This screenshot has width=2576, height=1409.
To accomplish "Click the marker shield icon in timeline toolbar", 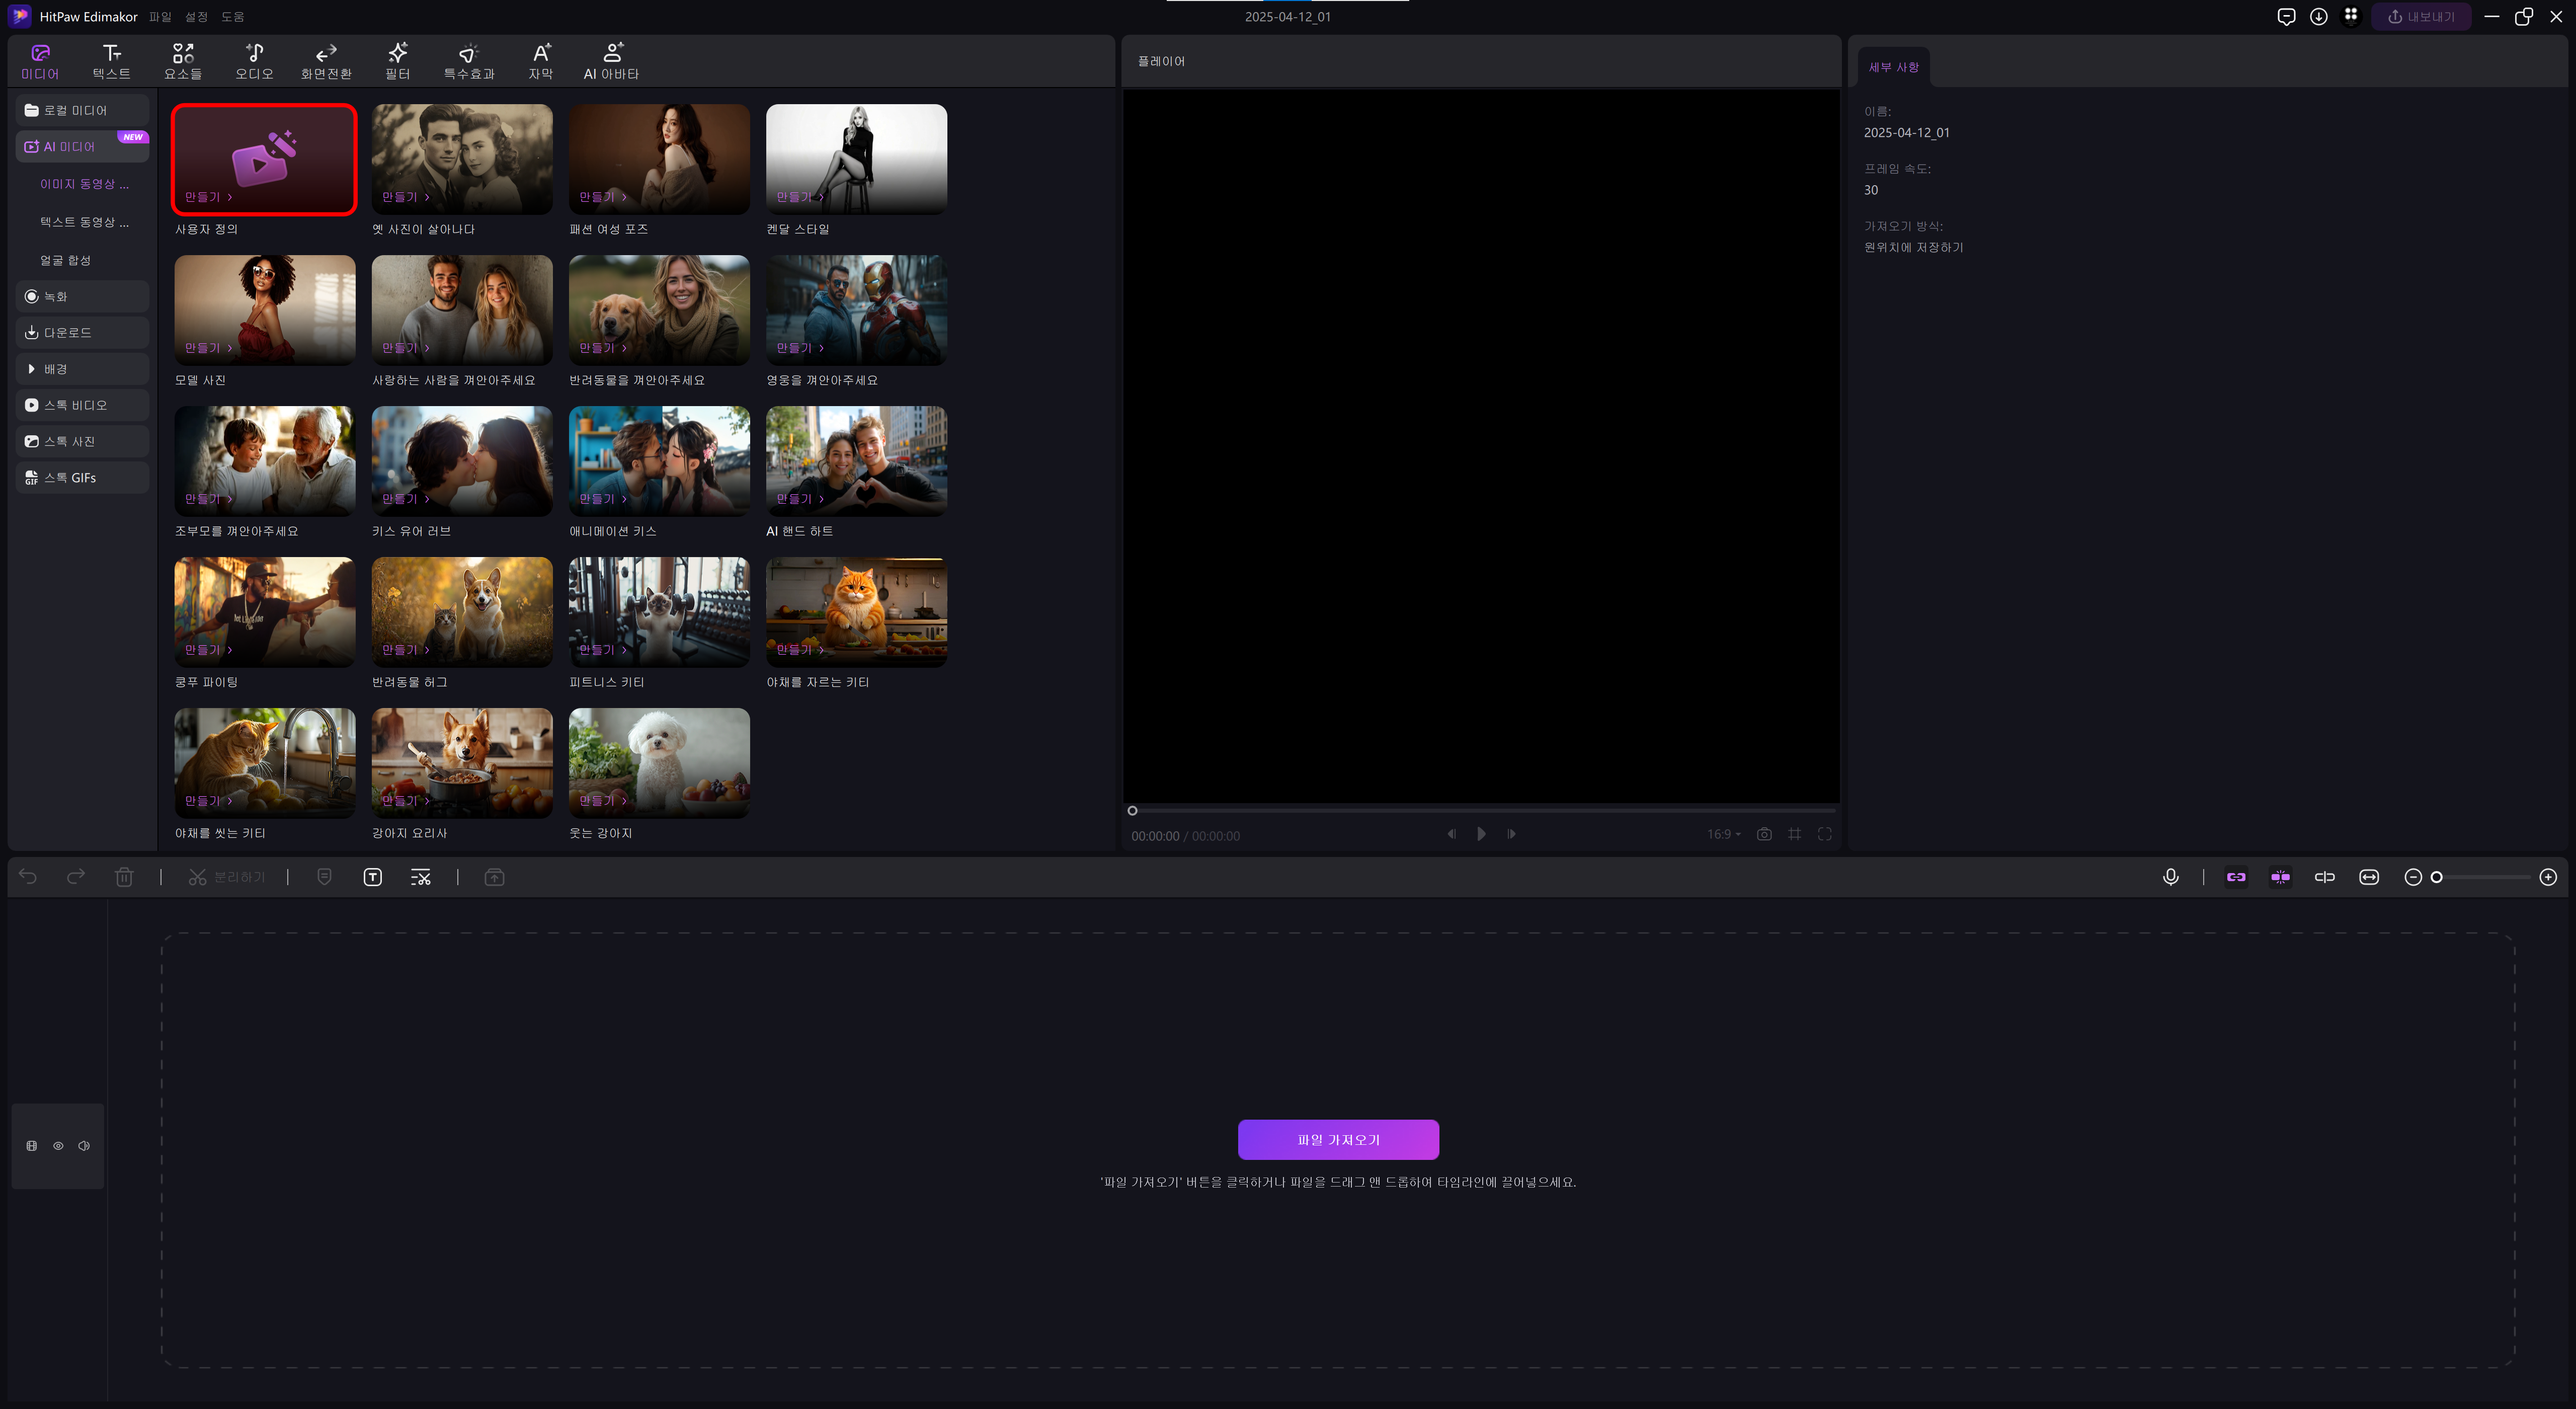I will point(324,877).
